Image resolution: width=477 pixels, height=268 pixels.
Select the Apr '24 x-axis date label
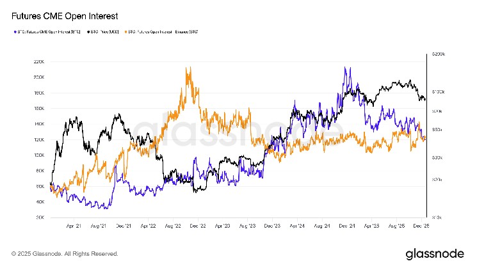(297, 226)
